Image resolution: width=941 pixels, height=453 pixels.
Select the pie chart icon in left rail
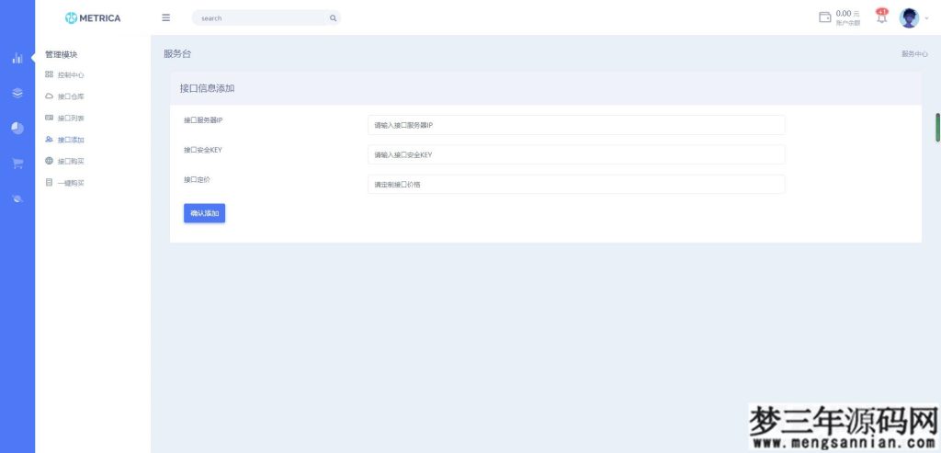[17, 128]
